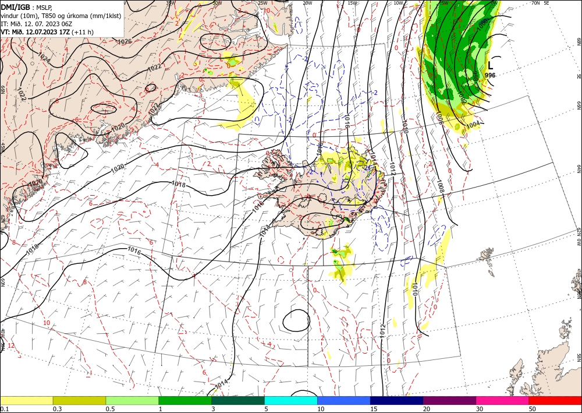
Task: Select the red 50+ legend swatch
Action: coord(555,400)
